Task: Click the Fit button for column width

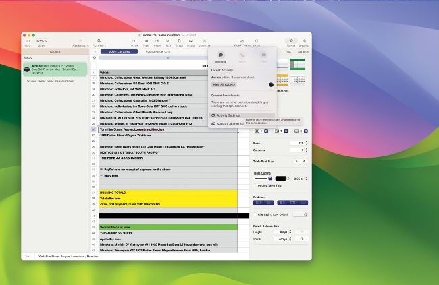Action: coord(302,239)
